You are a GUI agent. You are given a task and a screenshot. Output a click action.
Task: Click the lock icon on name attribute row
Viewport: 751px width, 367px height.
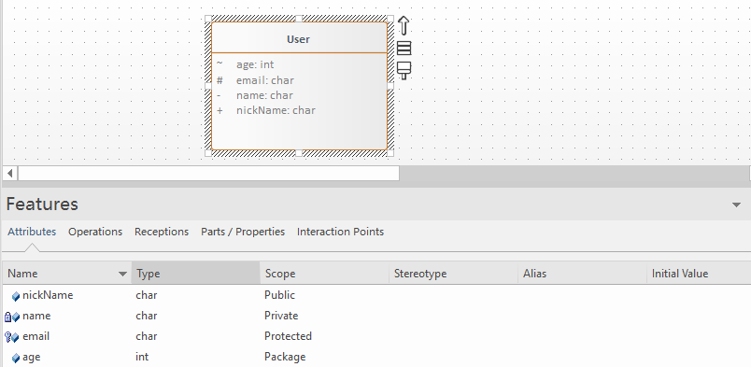click(7, 317)
